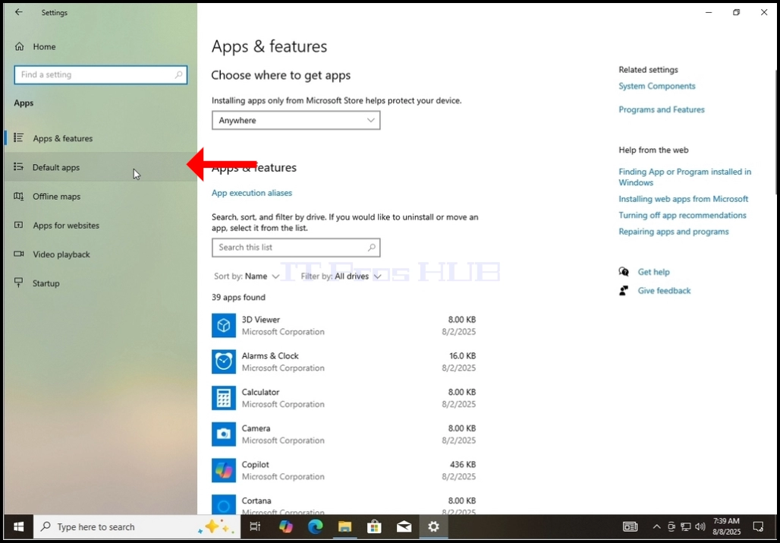
Task: Click the Find a setting search box
Action: [100, 74]
